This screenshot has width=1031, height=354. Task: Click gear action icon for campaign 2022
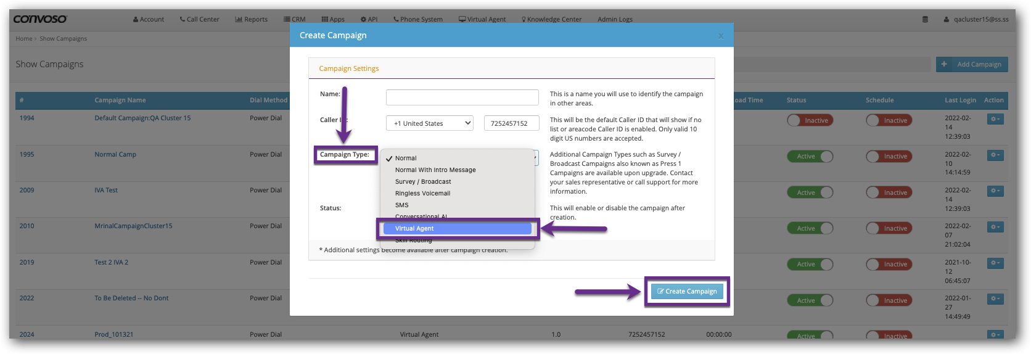[995, 299]
